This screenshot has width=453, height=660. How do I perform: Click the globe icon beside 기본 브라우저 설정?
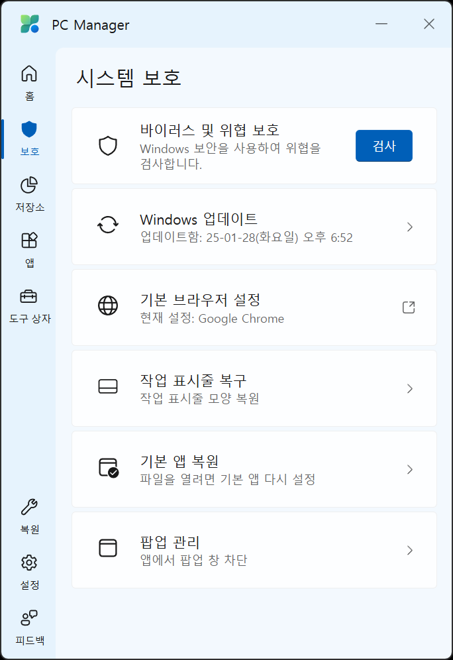click(108, 305)
